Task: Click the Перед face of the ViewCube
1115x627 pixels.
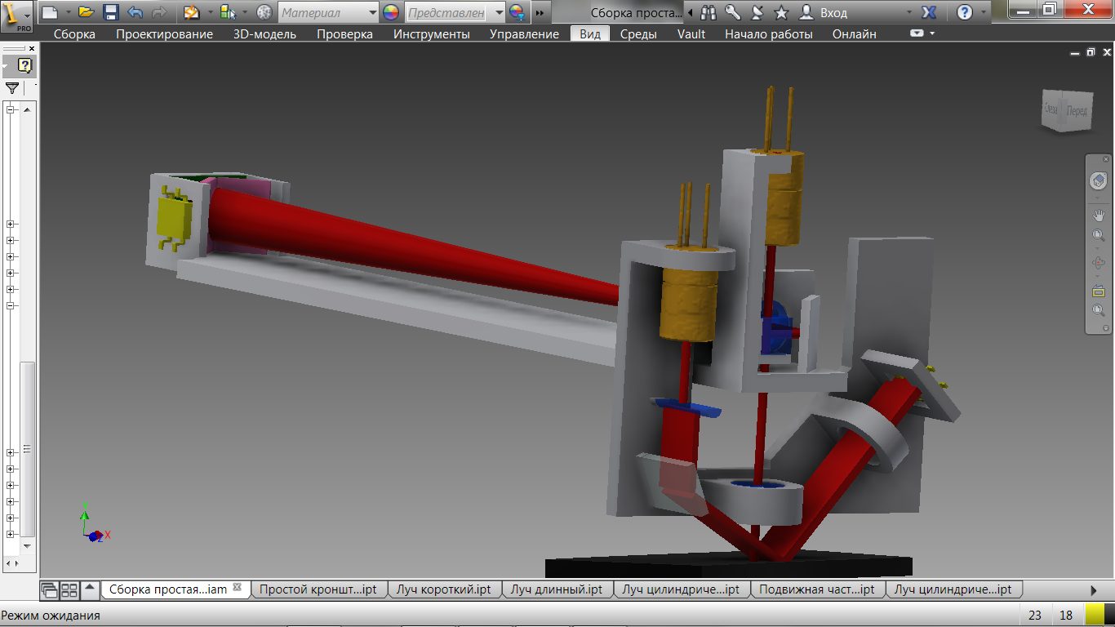Action: click(1077, 110)
